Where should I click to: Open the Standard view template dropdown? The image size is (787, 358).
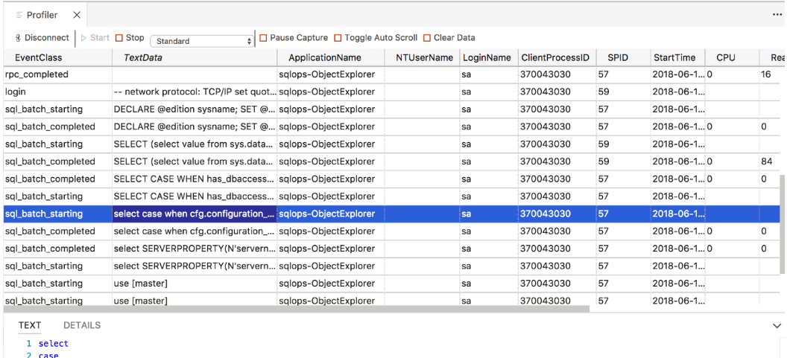pyautogui.click(x=203, y=42)
